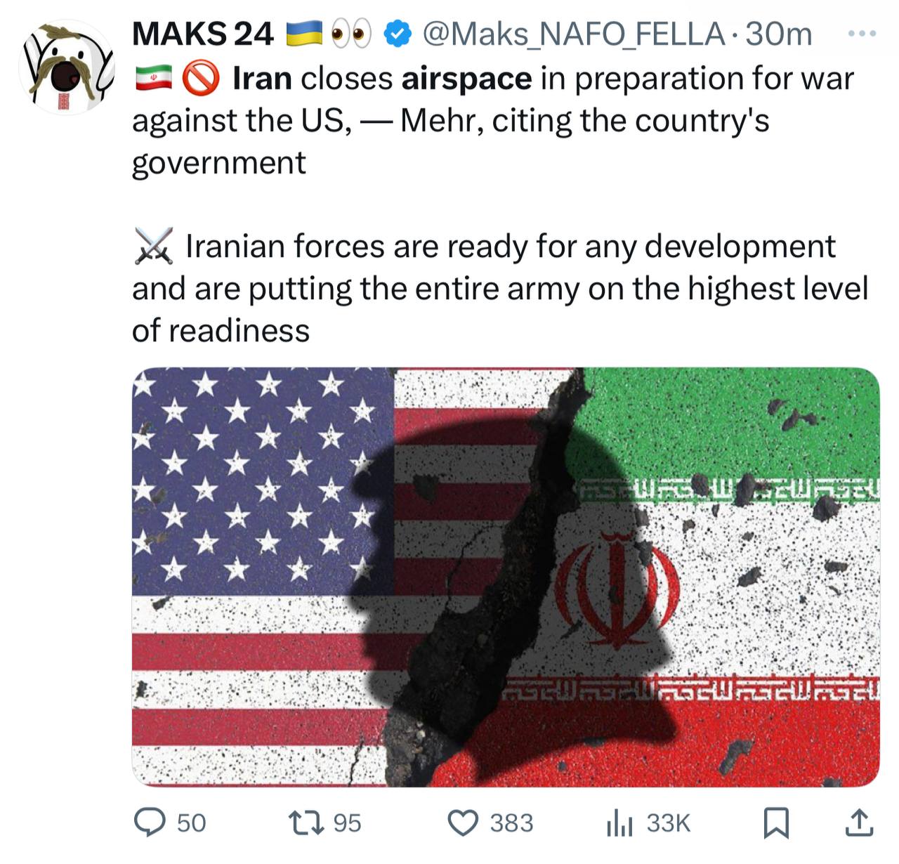The width and height of the screenshot is (899, 864).
Task: Open the three-dot more options menu
Action: [x=862, y=34]
